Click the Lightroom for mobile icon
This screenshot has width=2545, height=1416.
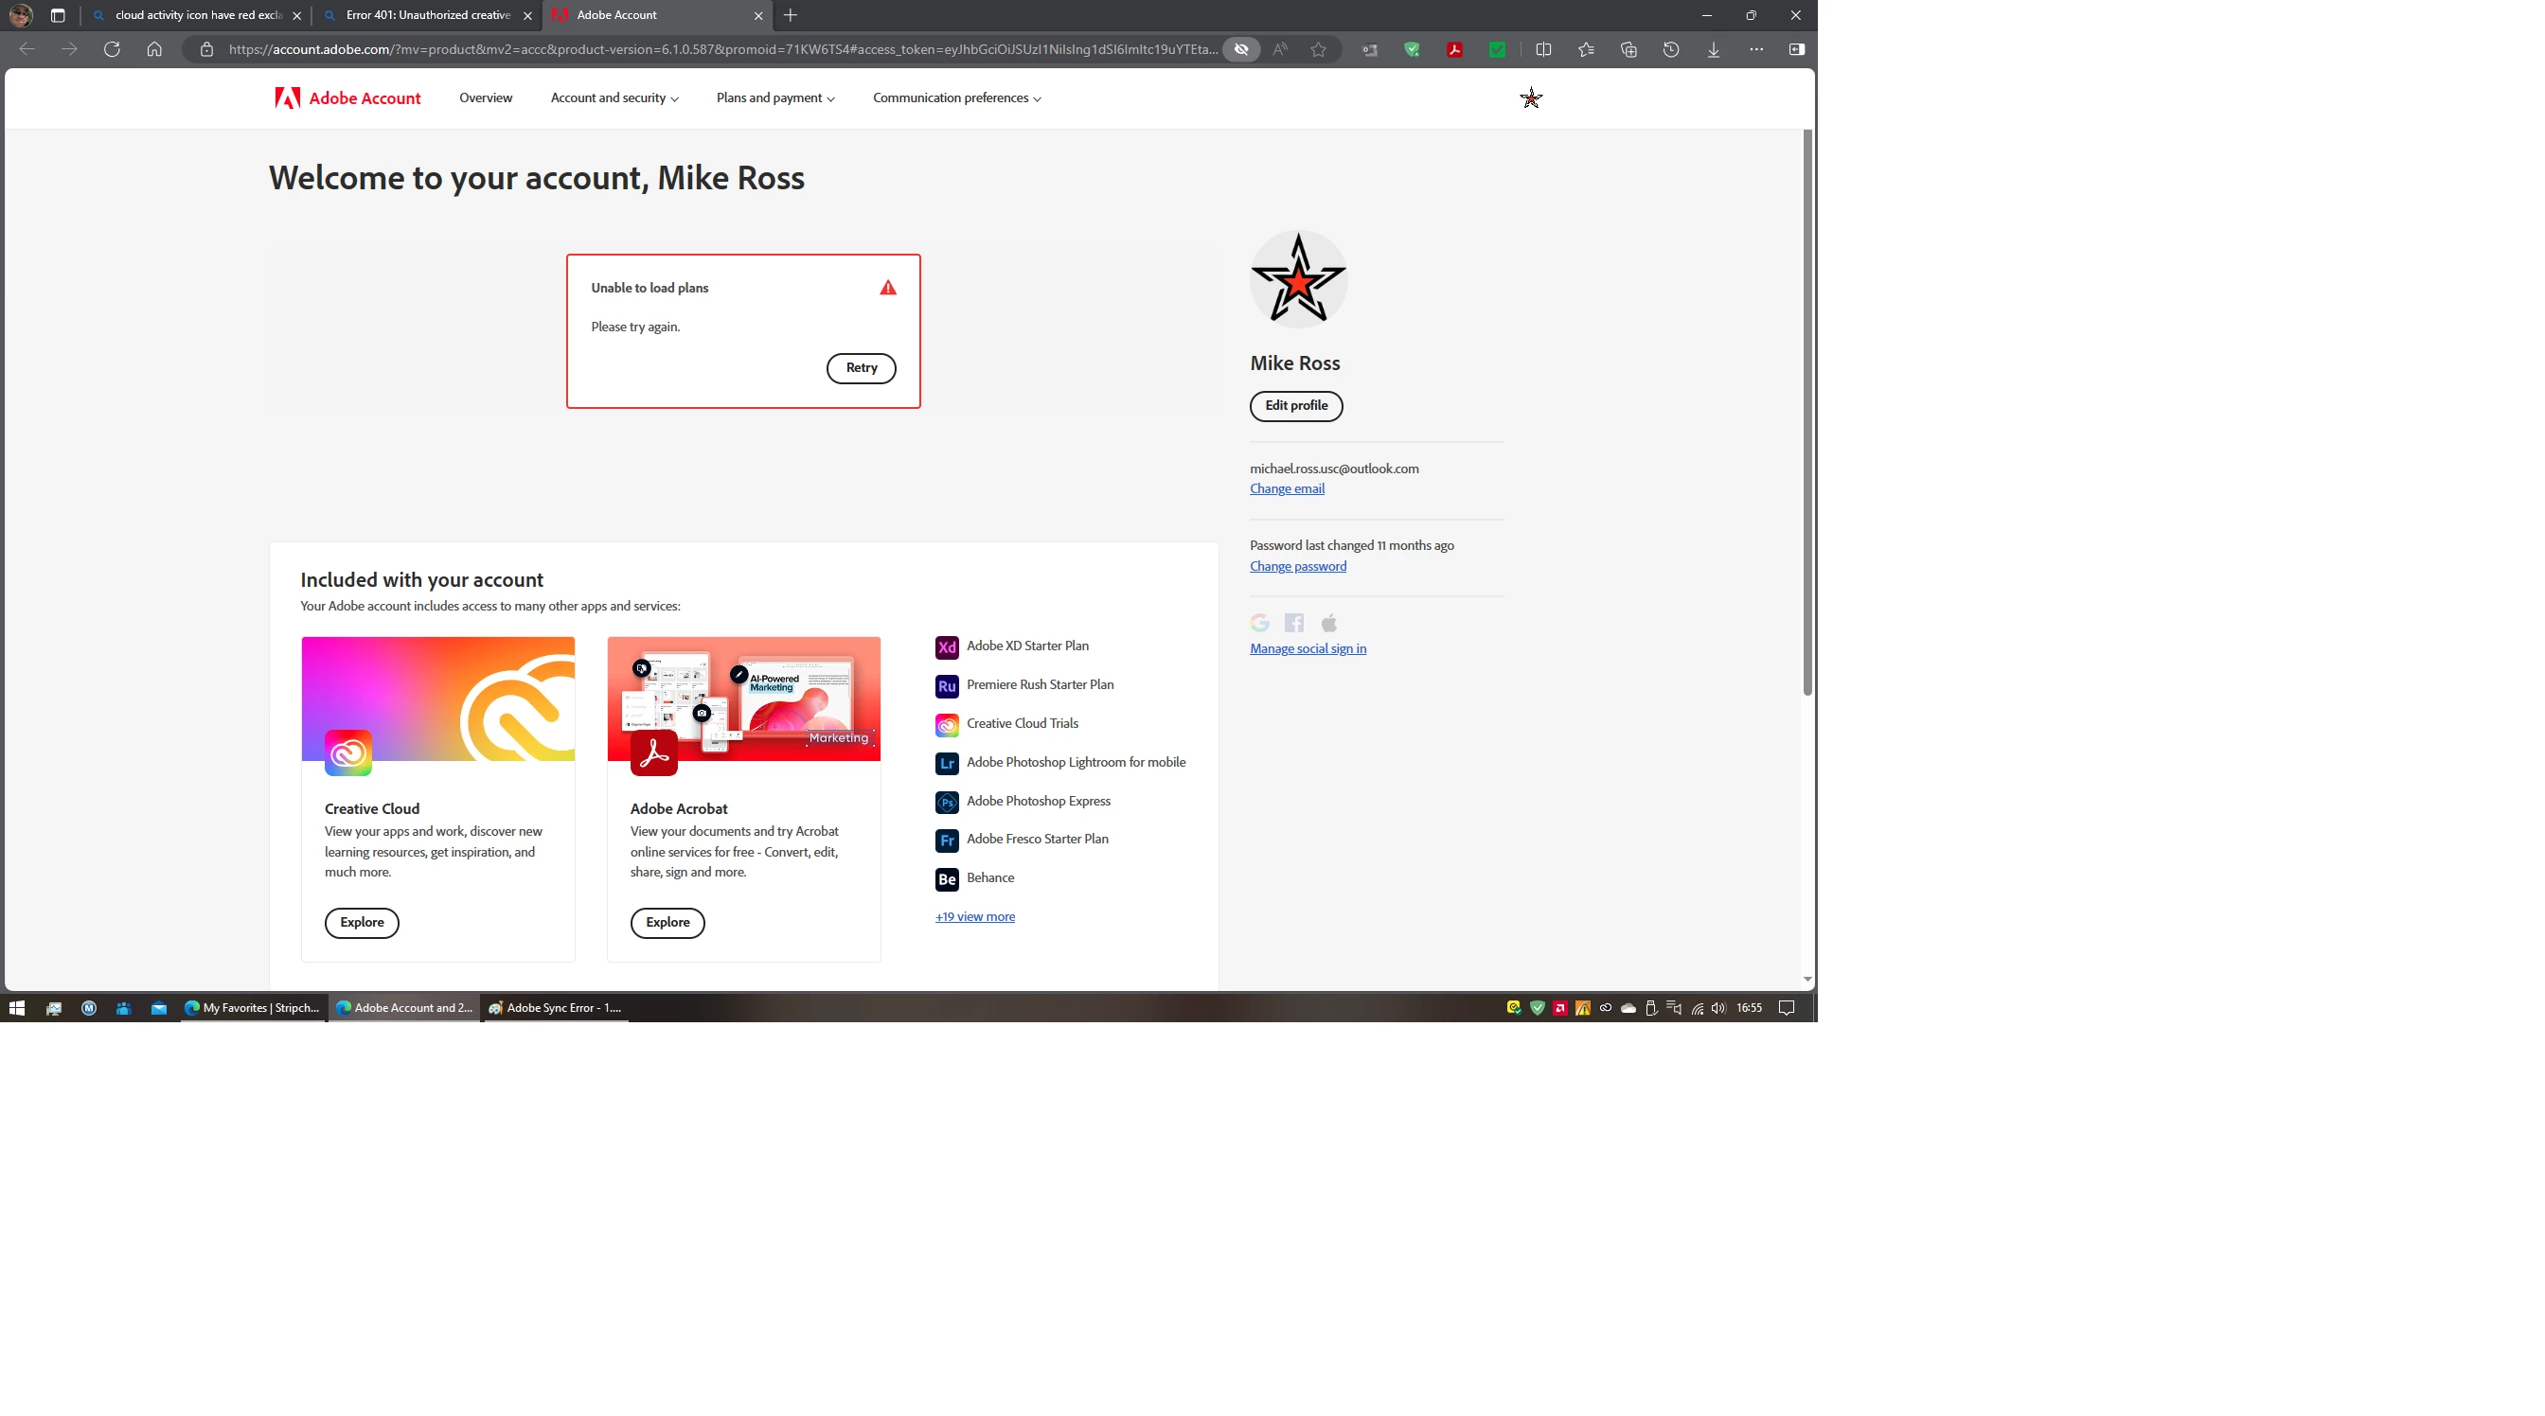tap(947, 763)
